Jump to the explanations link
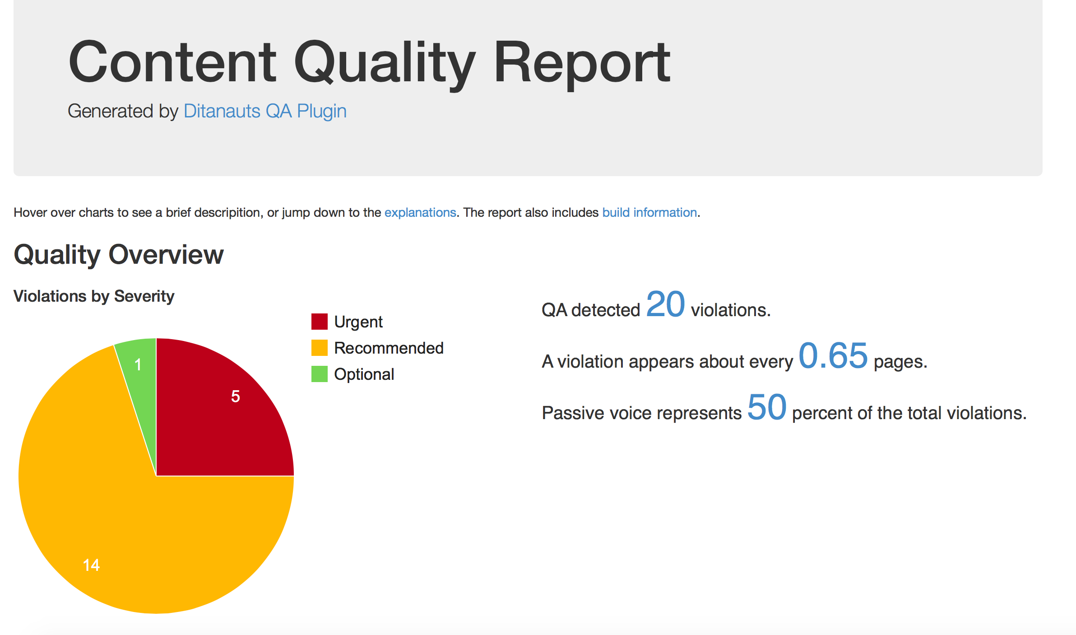This screenshot has width=1076, height=635. [420, 212]
